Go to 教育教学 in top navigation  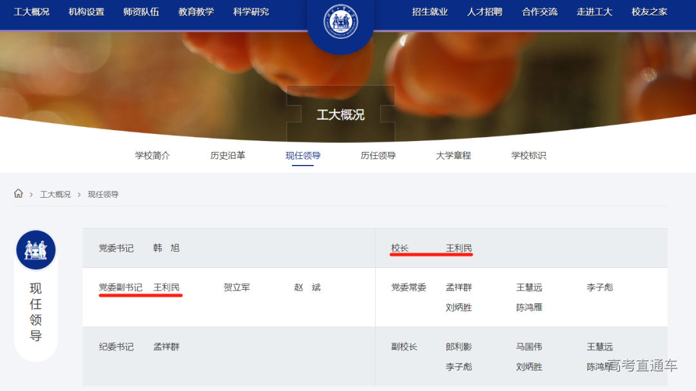196,12
